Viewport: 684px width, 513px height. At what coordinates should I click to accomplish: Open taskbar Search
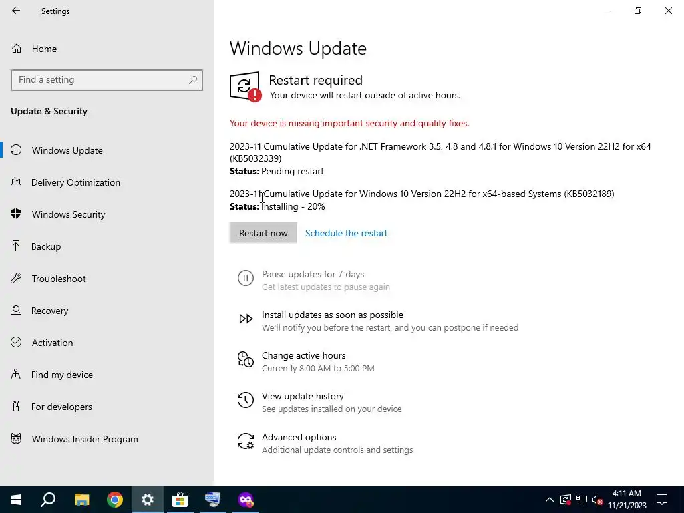pos(48,500)
